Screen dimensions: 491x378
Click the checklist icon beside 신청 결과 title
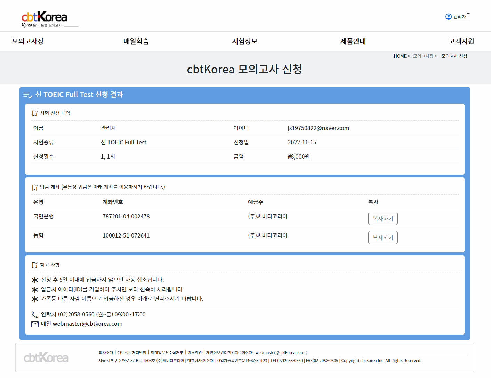pos(28,95)
